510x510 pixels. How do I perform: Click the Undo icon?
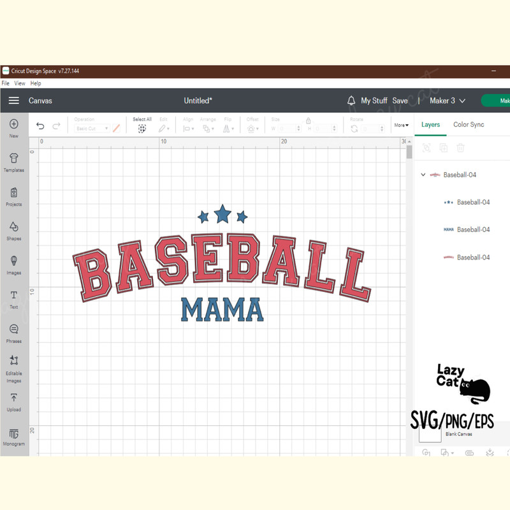coord(40,126)
